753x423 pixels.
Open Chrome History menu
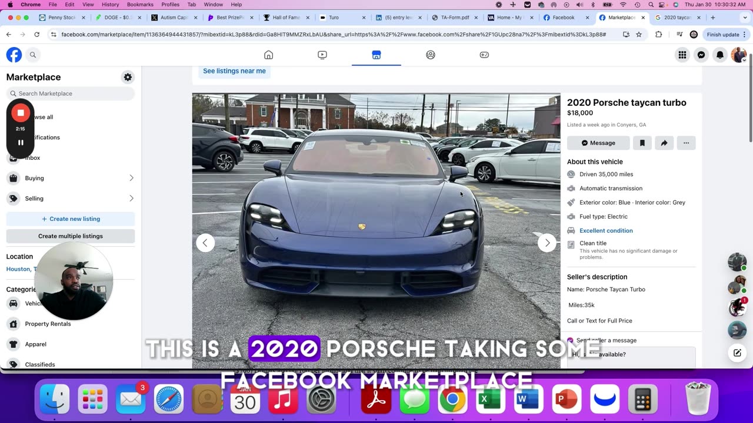click(110, 4)
